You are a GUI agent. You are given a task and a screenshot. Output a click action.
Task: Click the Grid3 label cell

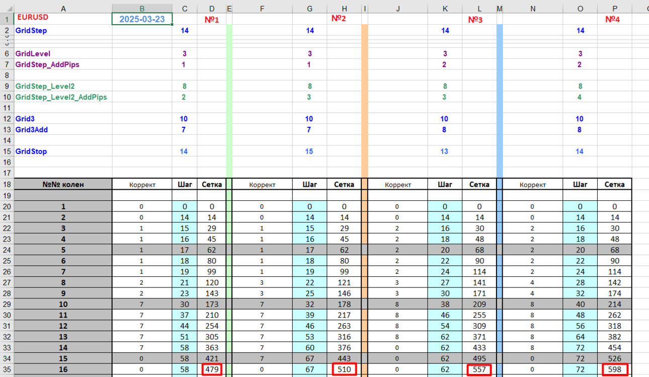click(63, 119)
